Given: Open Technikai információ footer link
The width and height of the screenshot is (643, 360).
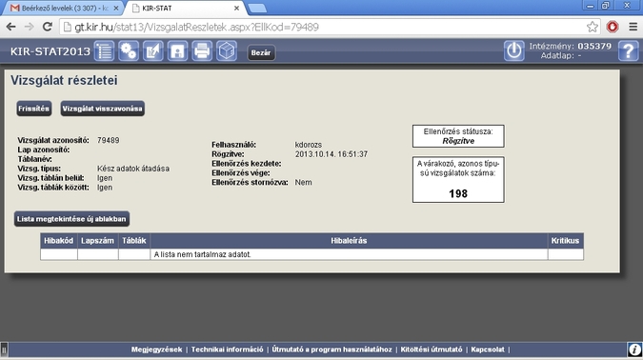Looking at the screenshot, I should pyautogui.click(x=227, y=350).
